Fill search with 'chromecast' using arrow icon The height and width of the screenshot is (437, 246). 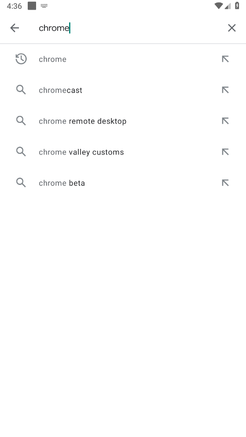(225, 90)
